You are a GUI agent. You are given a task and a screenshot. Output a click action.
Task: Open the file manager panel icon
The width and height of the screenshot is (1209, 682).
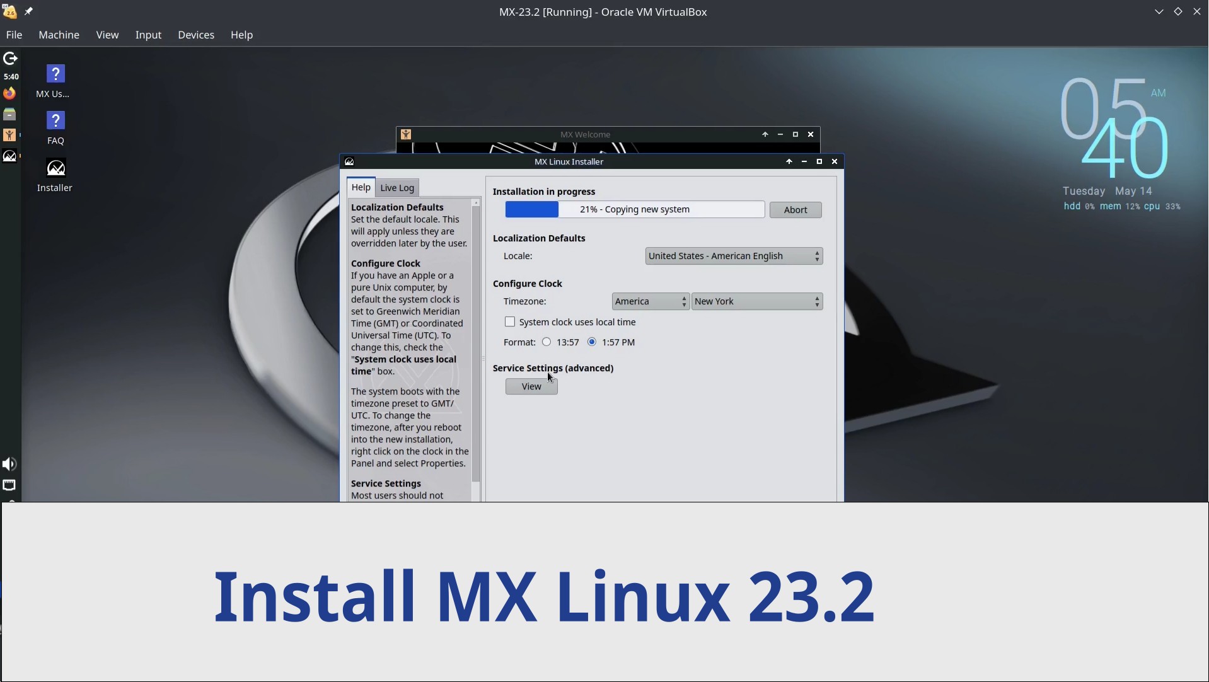9,115
